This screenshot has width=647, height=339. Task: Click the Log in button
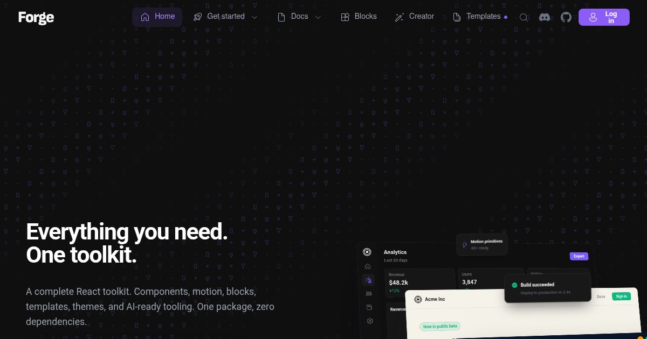604,17
